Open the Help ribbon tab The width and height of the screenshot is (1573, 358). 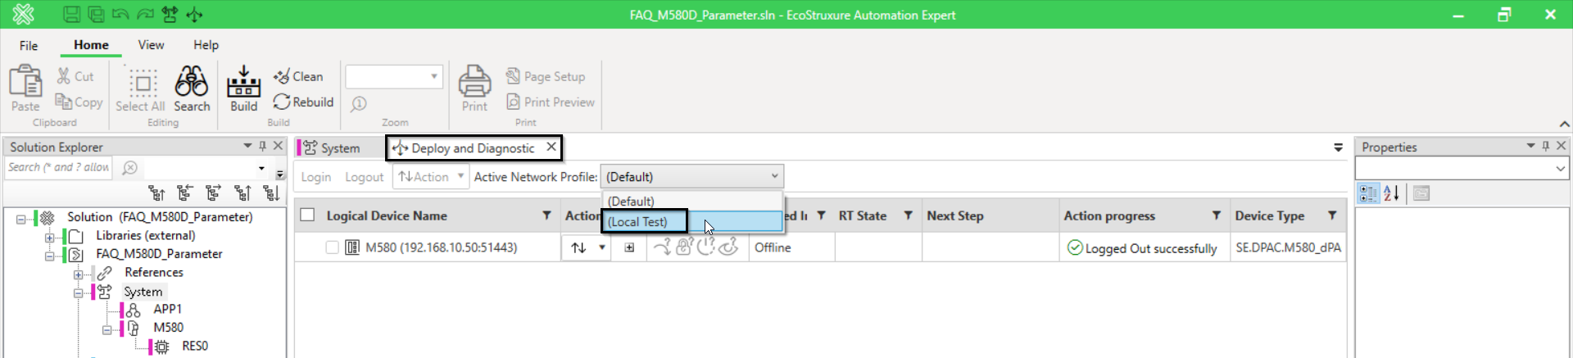206,45
